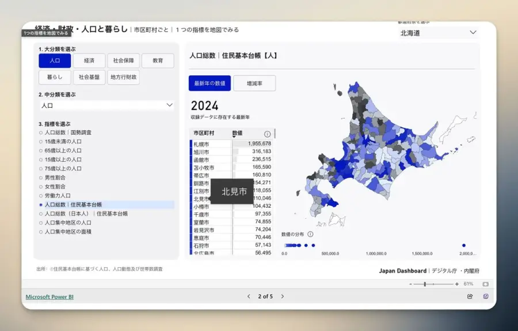
Task: Open the 中分類 dropdown showing 人口
Action: (x=106, y=105)
